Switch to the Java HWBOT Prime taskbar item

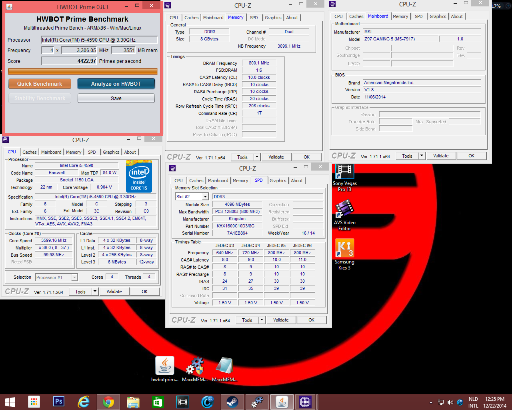pos(282,402)
